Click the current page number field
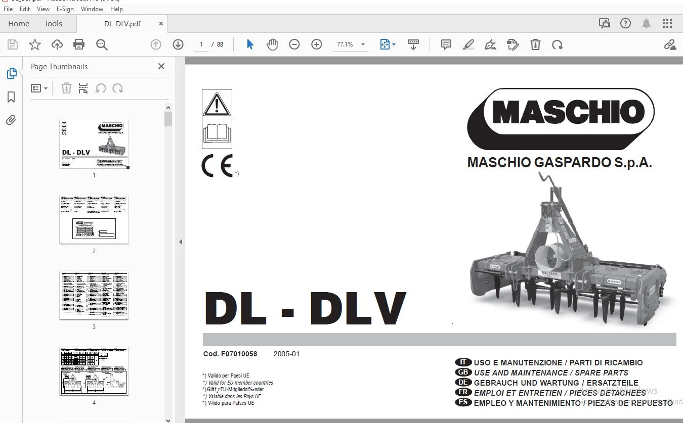The height and width of the screenshot is (423, 683). coord(201,44)
